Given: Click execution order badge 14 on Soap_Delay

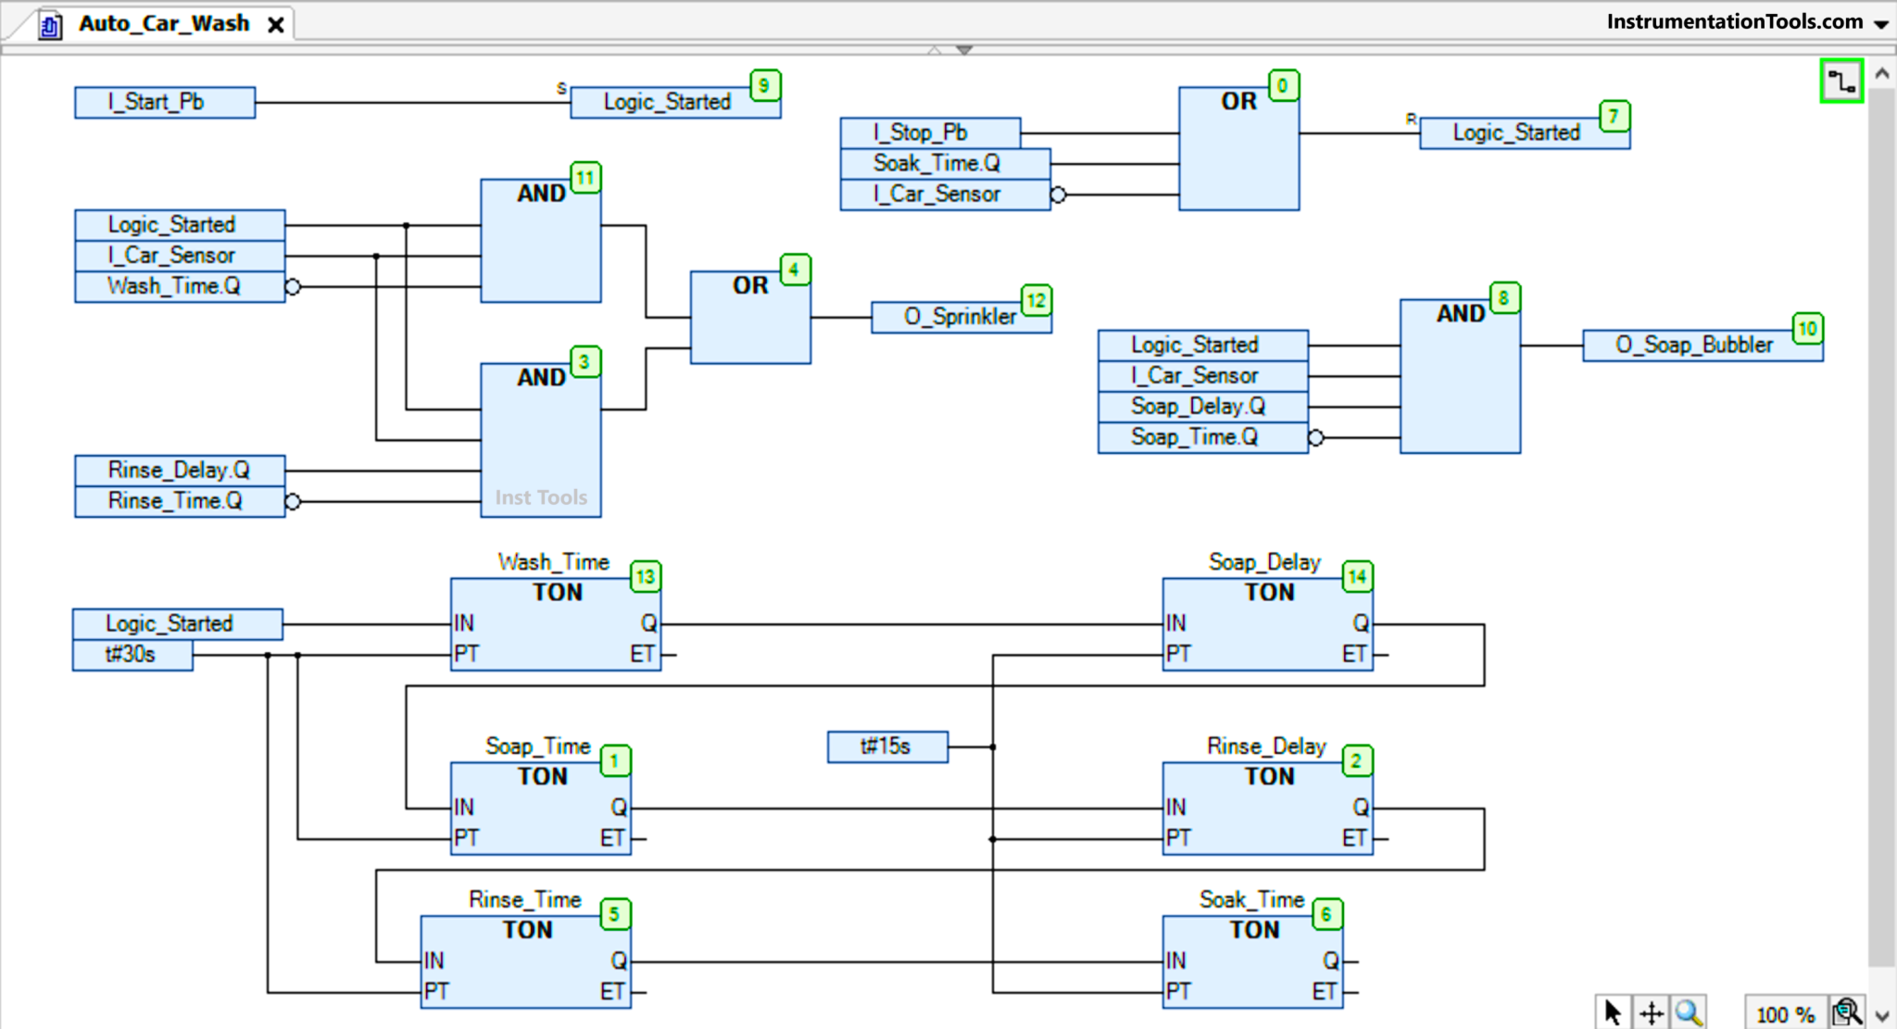Looking at the screenshot, I should point(1358,577).
